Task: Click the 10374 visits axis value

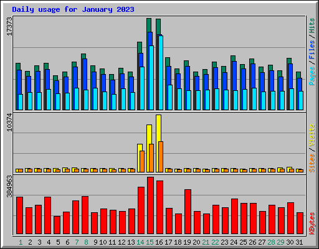Action: click(9, 122)
